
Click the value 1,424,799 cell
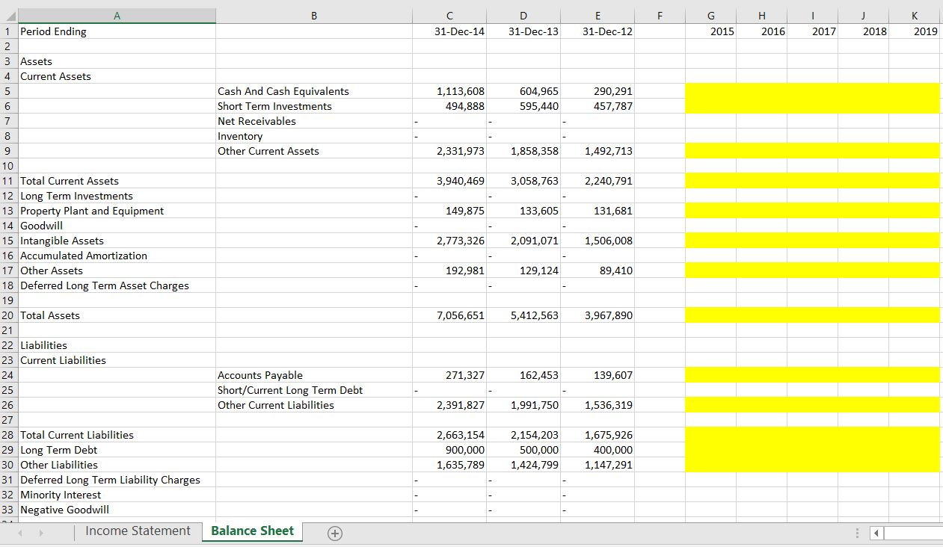[x=523, y=465]
